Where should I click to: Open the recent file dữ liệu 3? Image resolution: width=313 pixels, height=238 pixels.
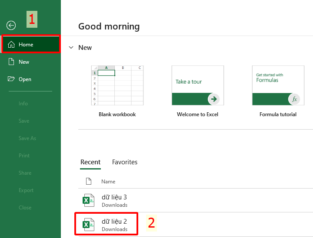196,200
